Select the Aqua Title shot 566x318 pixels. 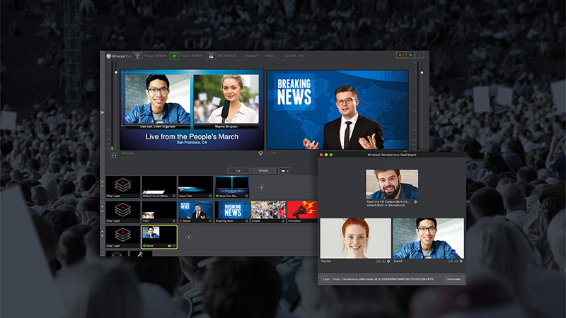tap(195, 187)
